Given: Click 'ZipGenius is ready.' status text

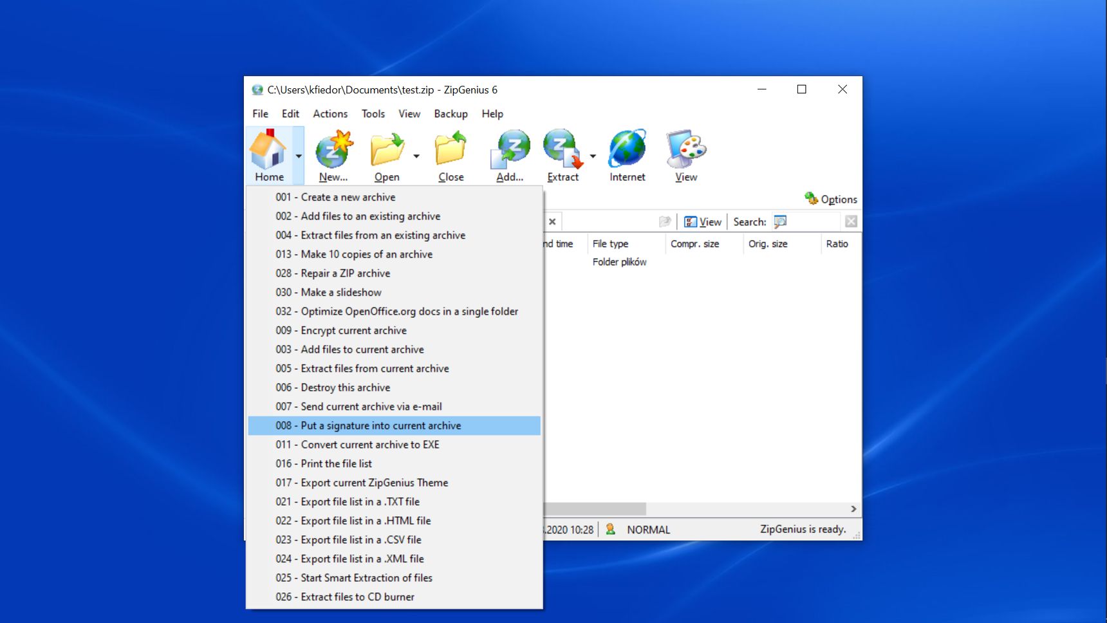Looking at the screenshot, I should point(803,529).
